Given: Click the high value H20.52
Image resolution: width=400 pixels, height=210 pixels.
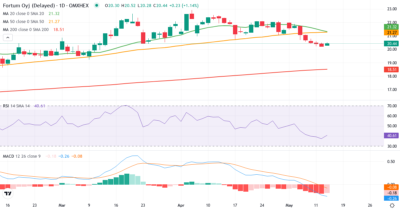Looking at the screenshot, I should point(129,6).
